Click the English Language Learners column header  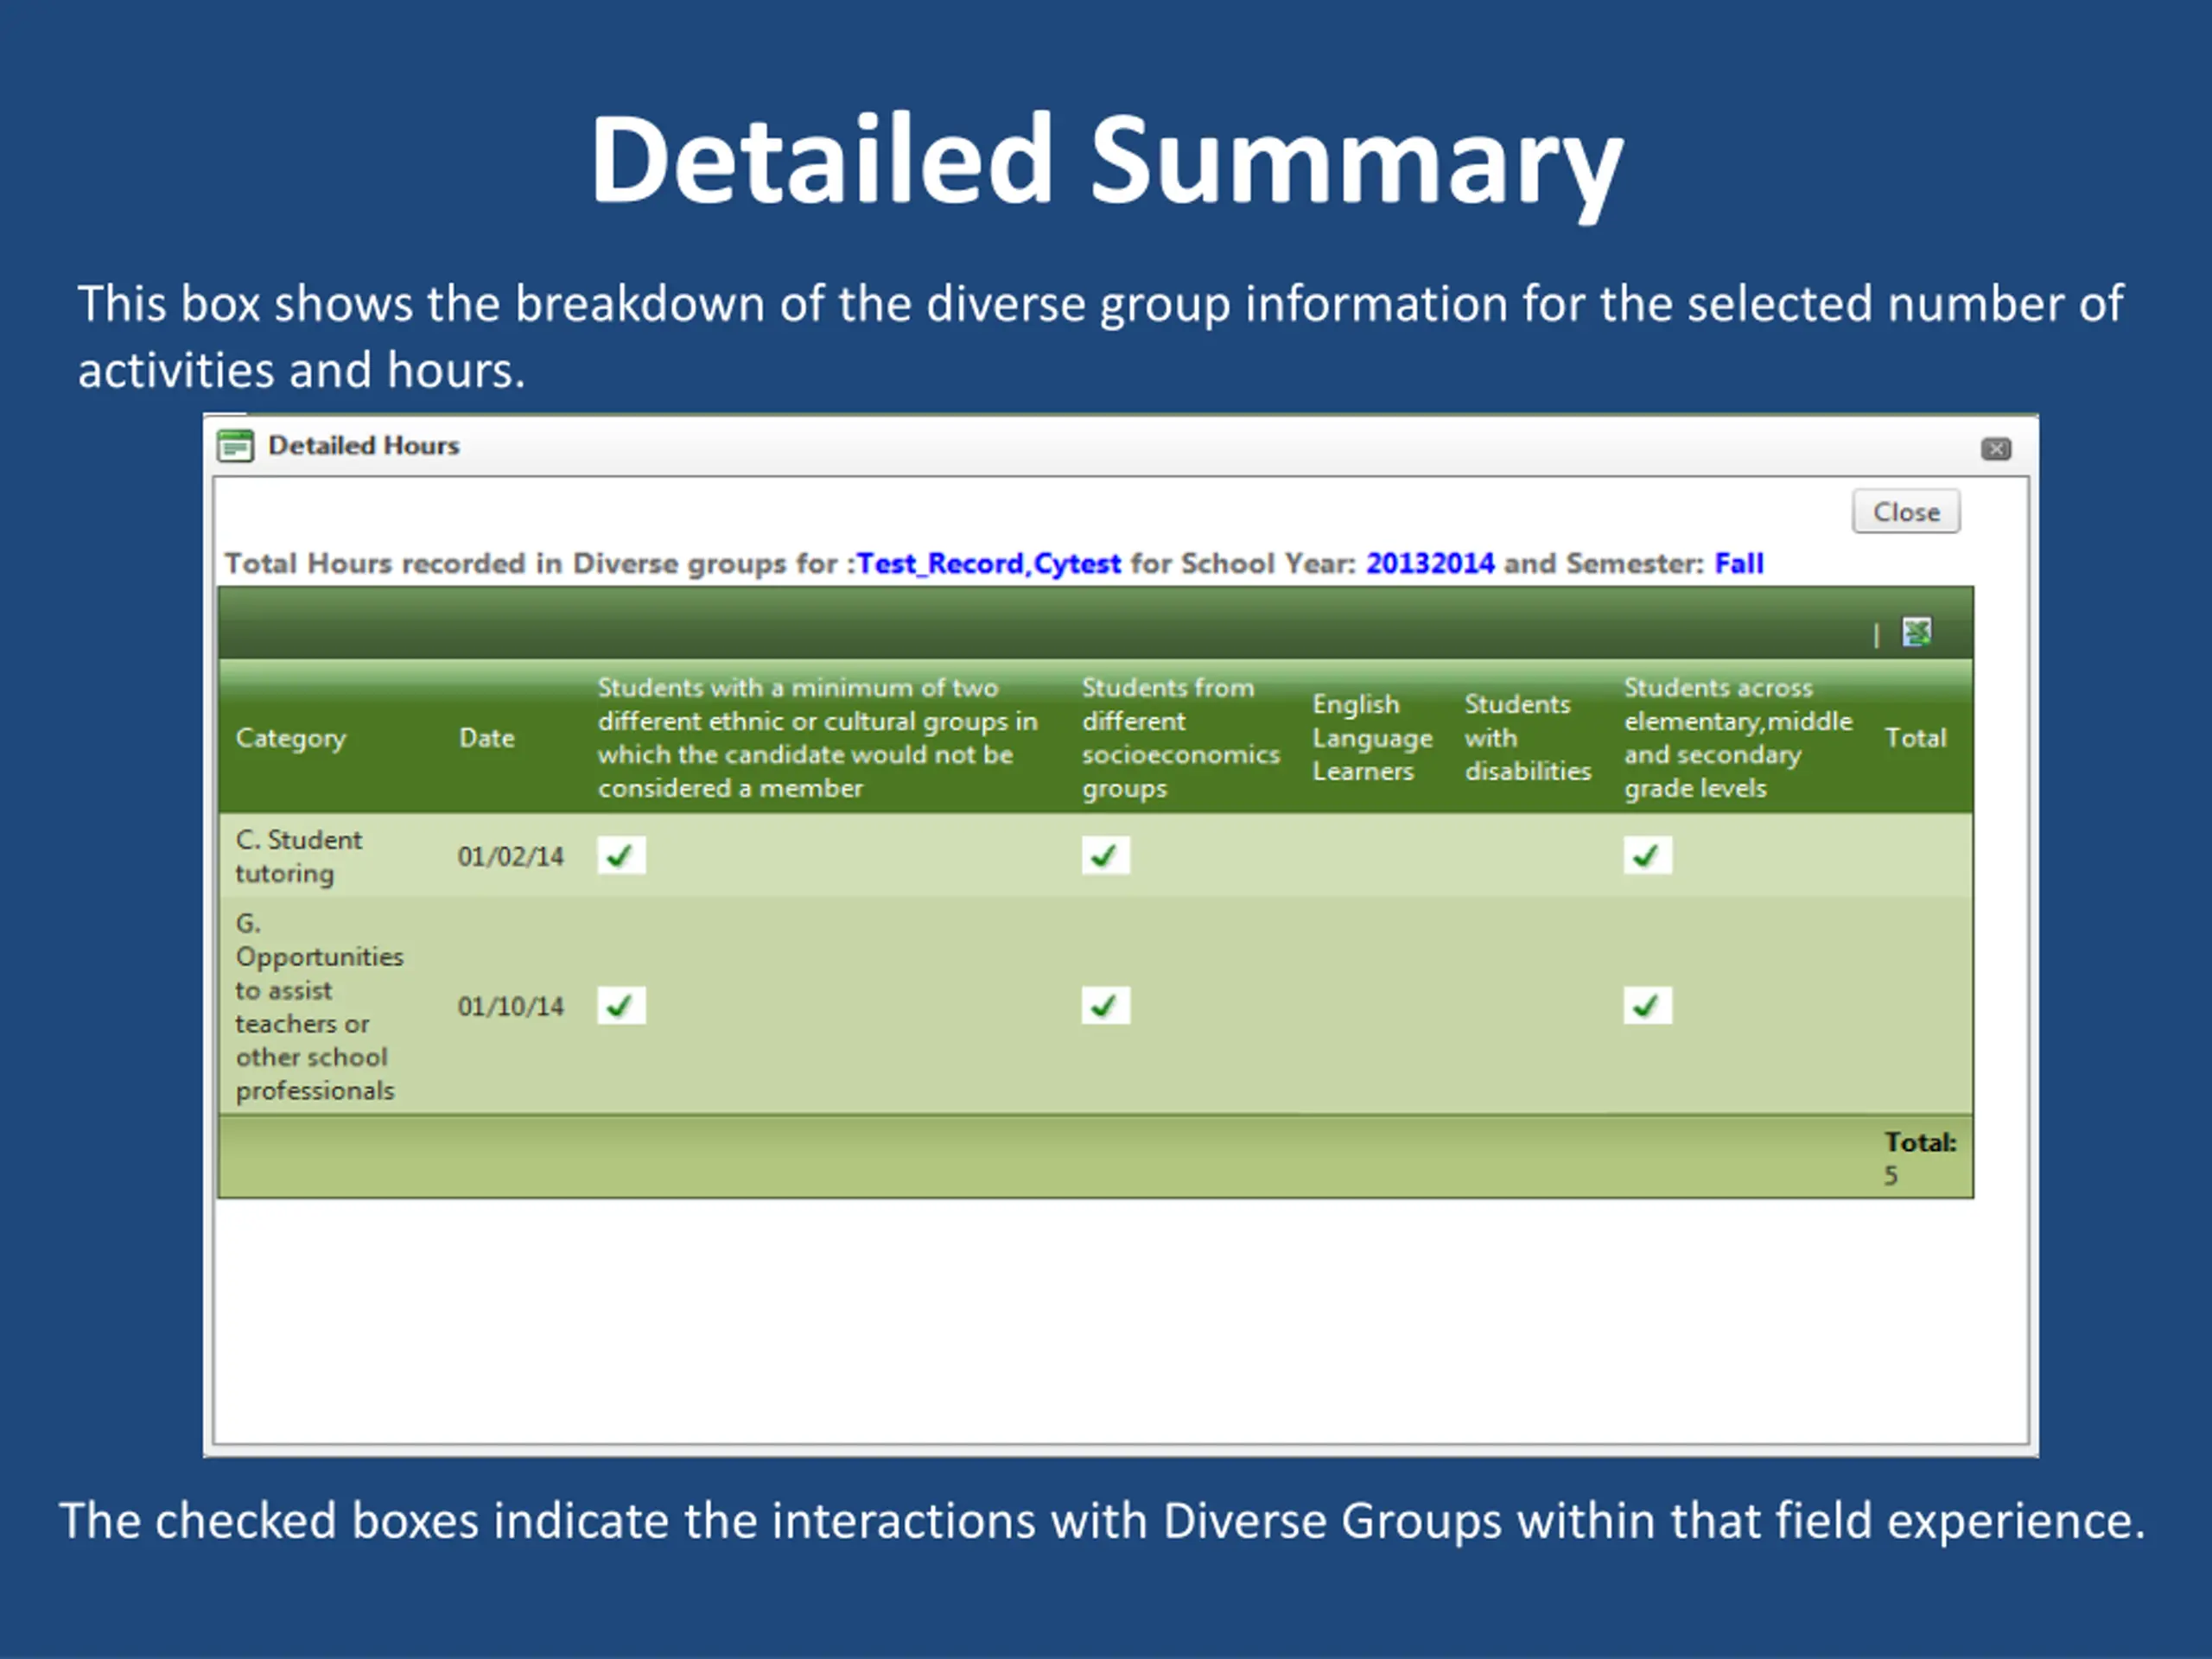(1372, 738)
